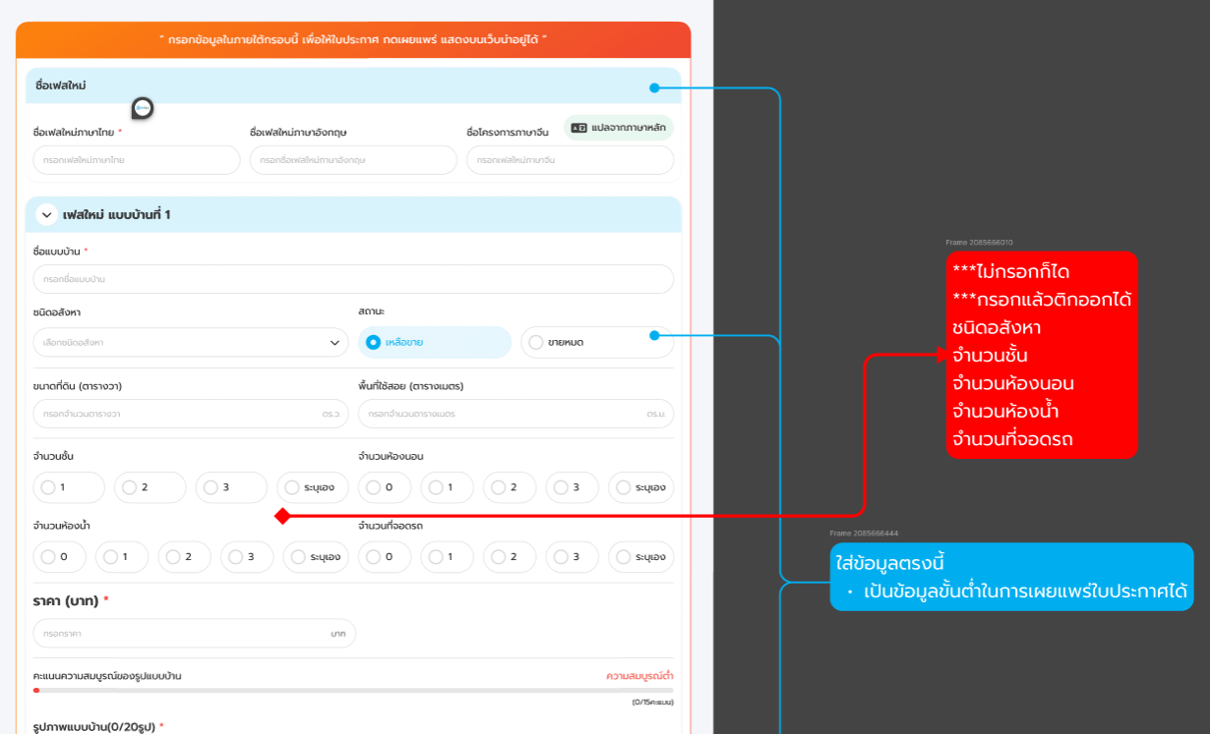Open the ชนิดอสังหา dropdown
The image size is (1210, 734).
click(x=190, y=342)
